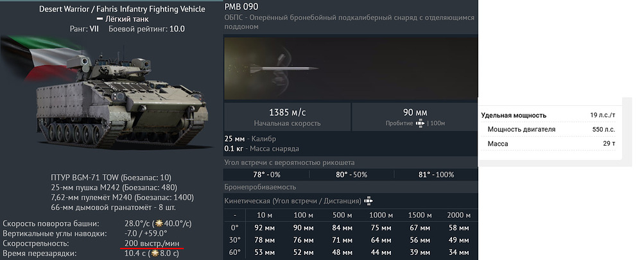Click the underlined 200 выстр./мин fire rate

(153, 243)
